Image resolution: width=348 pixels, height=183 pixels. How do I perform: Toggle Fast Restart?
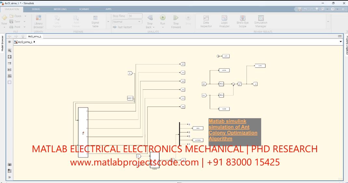(122, 27)
